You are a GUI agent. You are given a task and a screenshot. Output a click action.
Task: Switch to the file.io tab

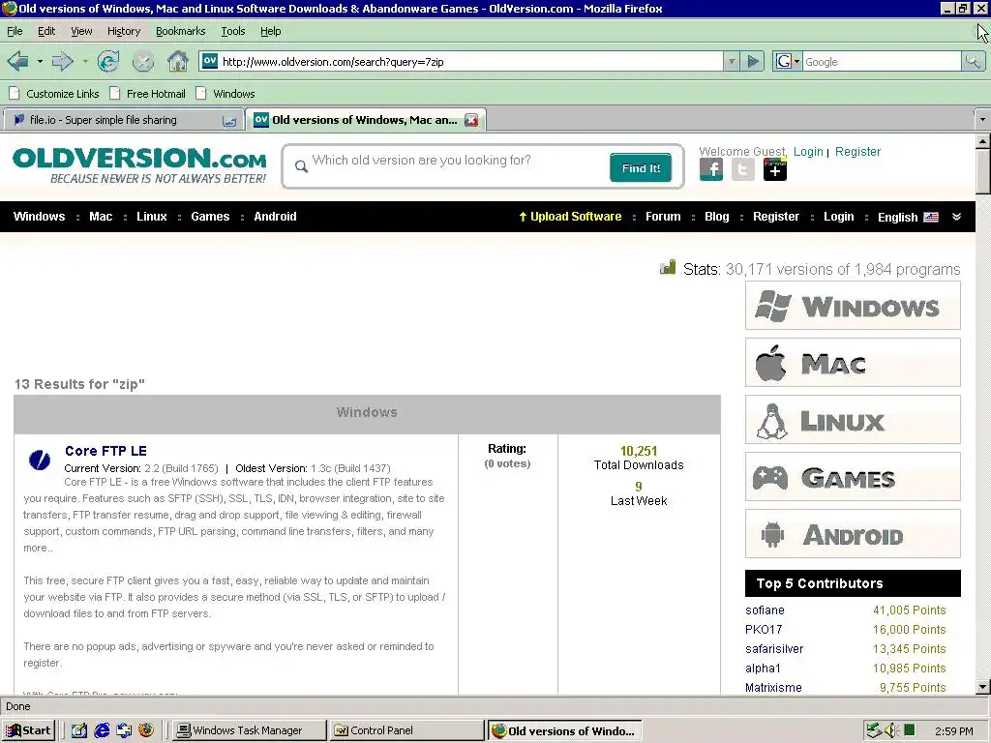pyautogui.click(x=122, y=119)
